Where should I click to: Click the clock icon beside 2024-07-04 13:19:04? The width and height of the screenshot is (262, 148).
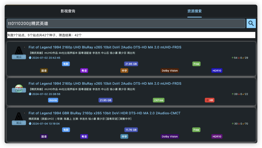[30, 124]
